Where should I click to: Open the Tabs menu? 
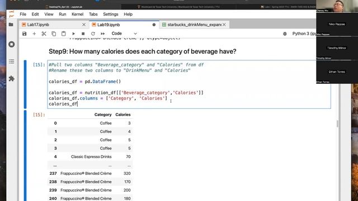click(93, 14)
